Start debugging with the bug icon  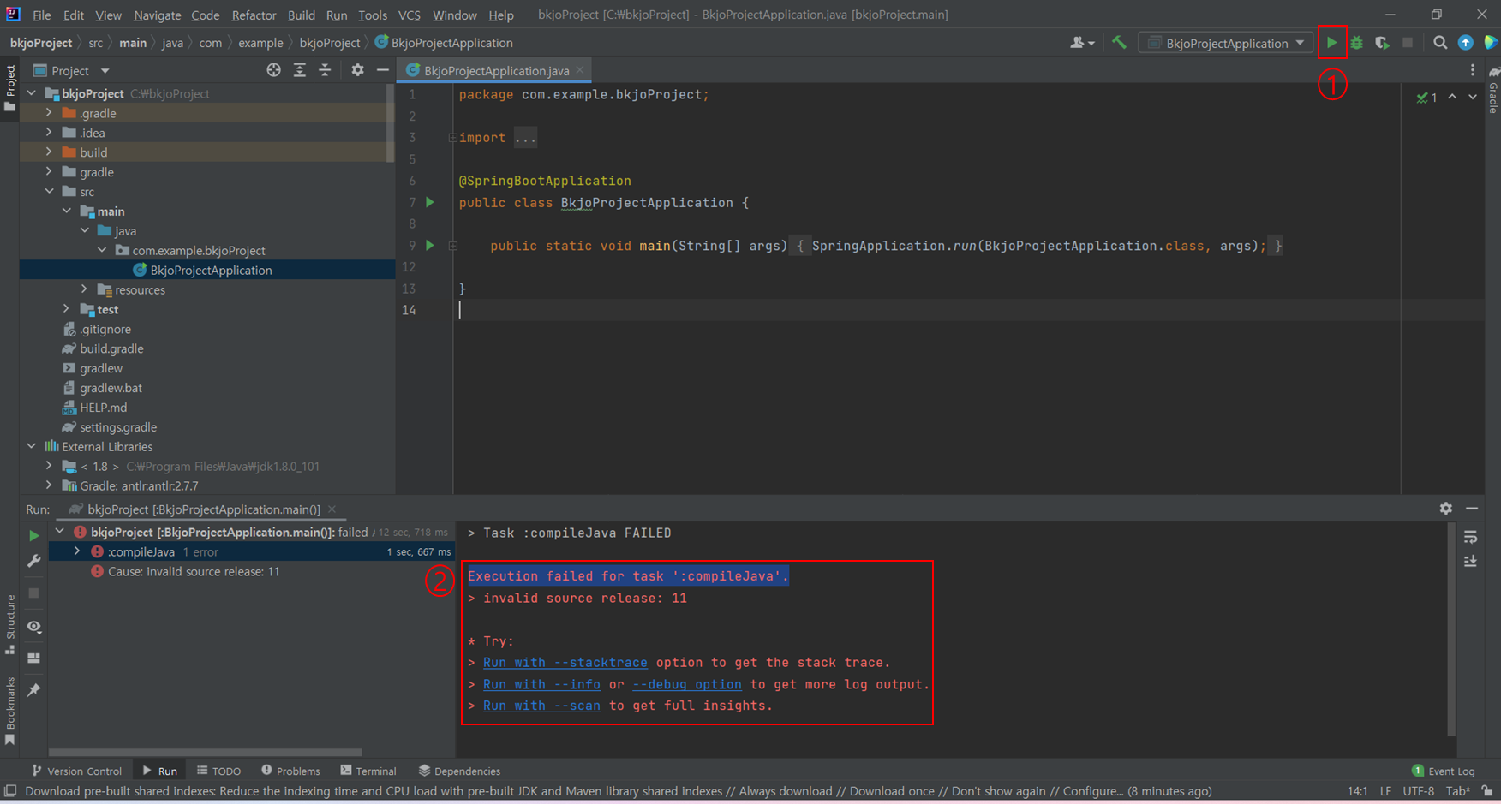1356,43
